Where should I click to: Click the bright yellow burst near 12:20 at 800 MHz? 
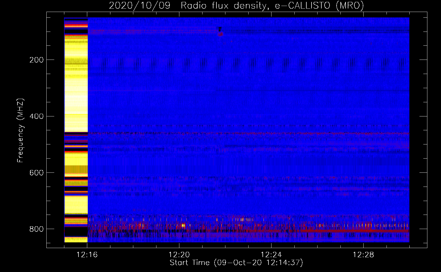point(183,225)
